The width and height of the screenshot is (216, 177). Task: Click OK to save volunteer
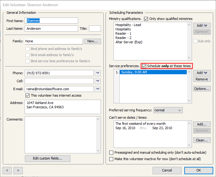[x=198, y=170]
